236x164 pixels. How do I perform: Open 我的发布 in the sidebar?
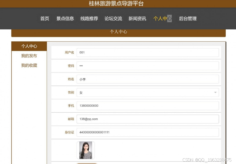coord(29,56)
